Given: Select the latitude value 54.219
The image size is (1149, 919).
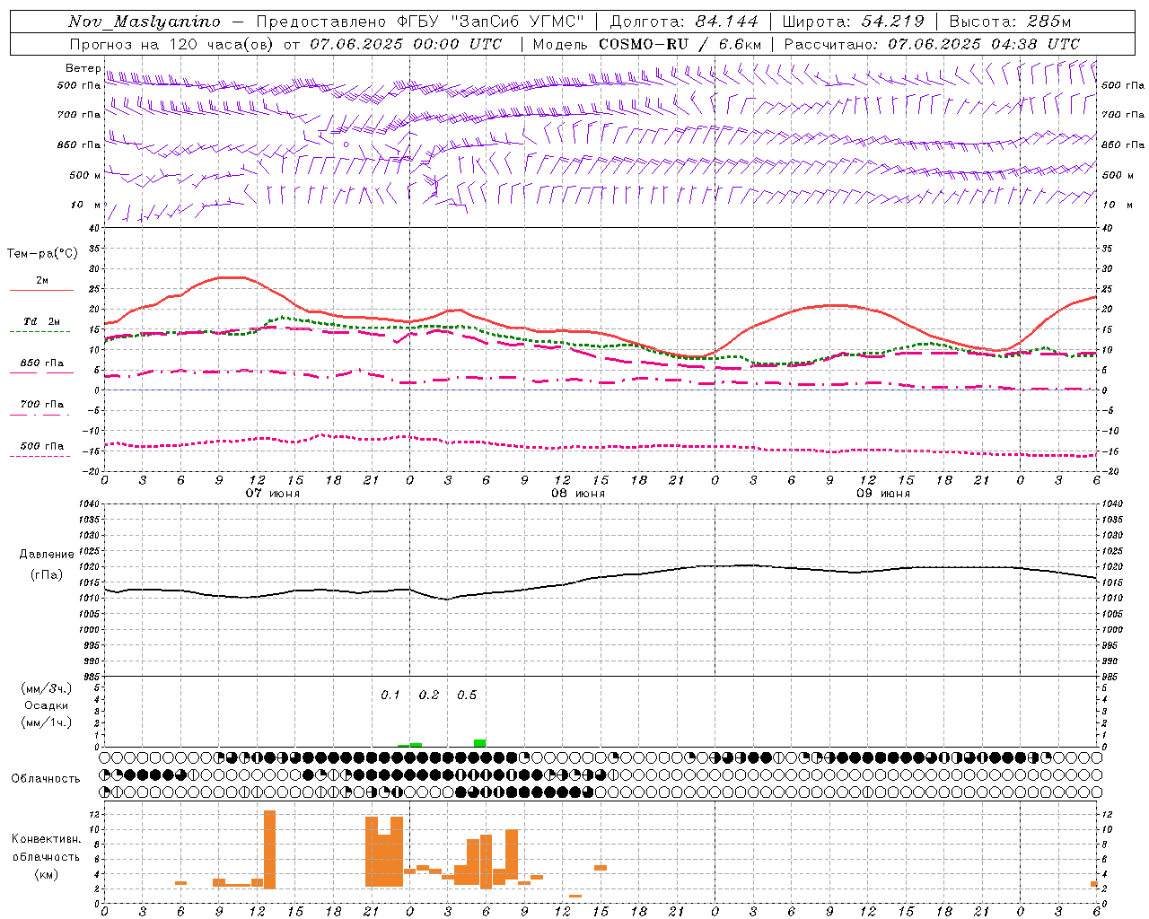Looking at the screenshot, I should coord(893,22).
